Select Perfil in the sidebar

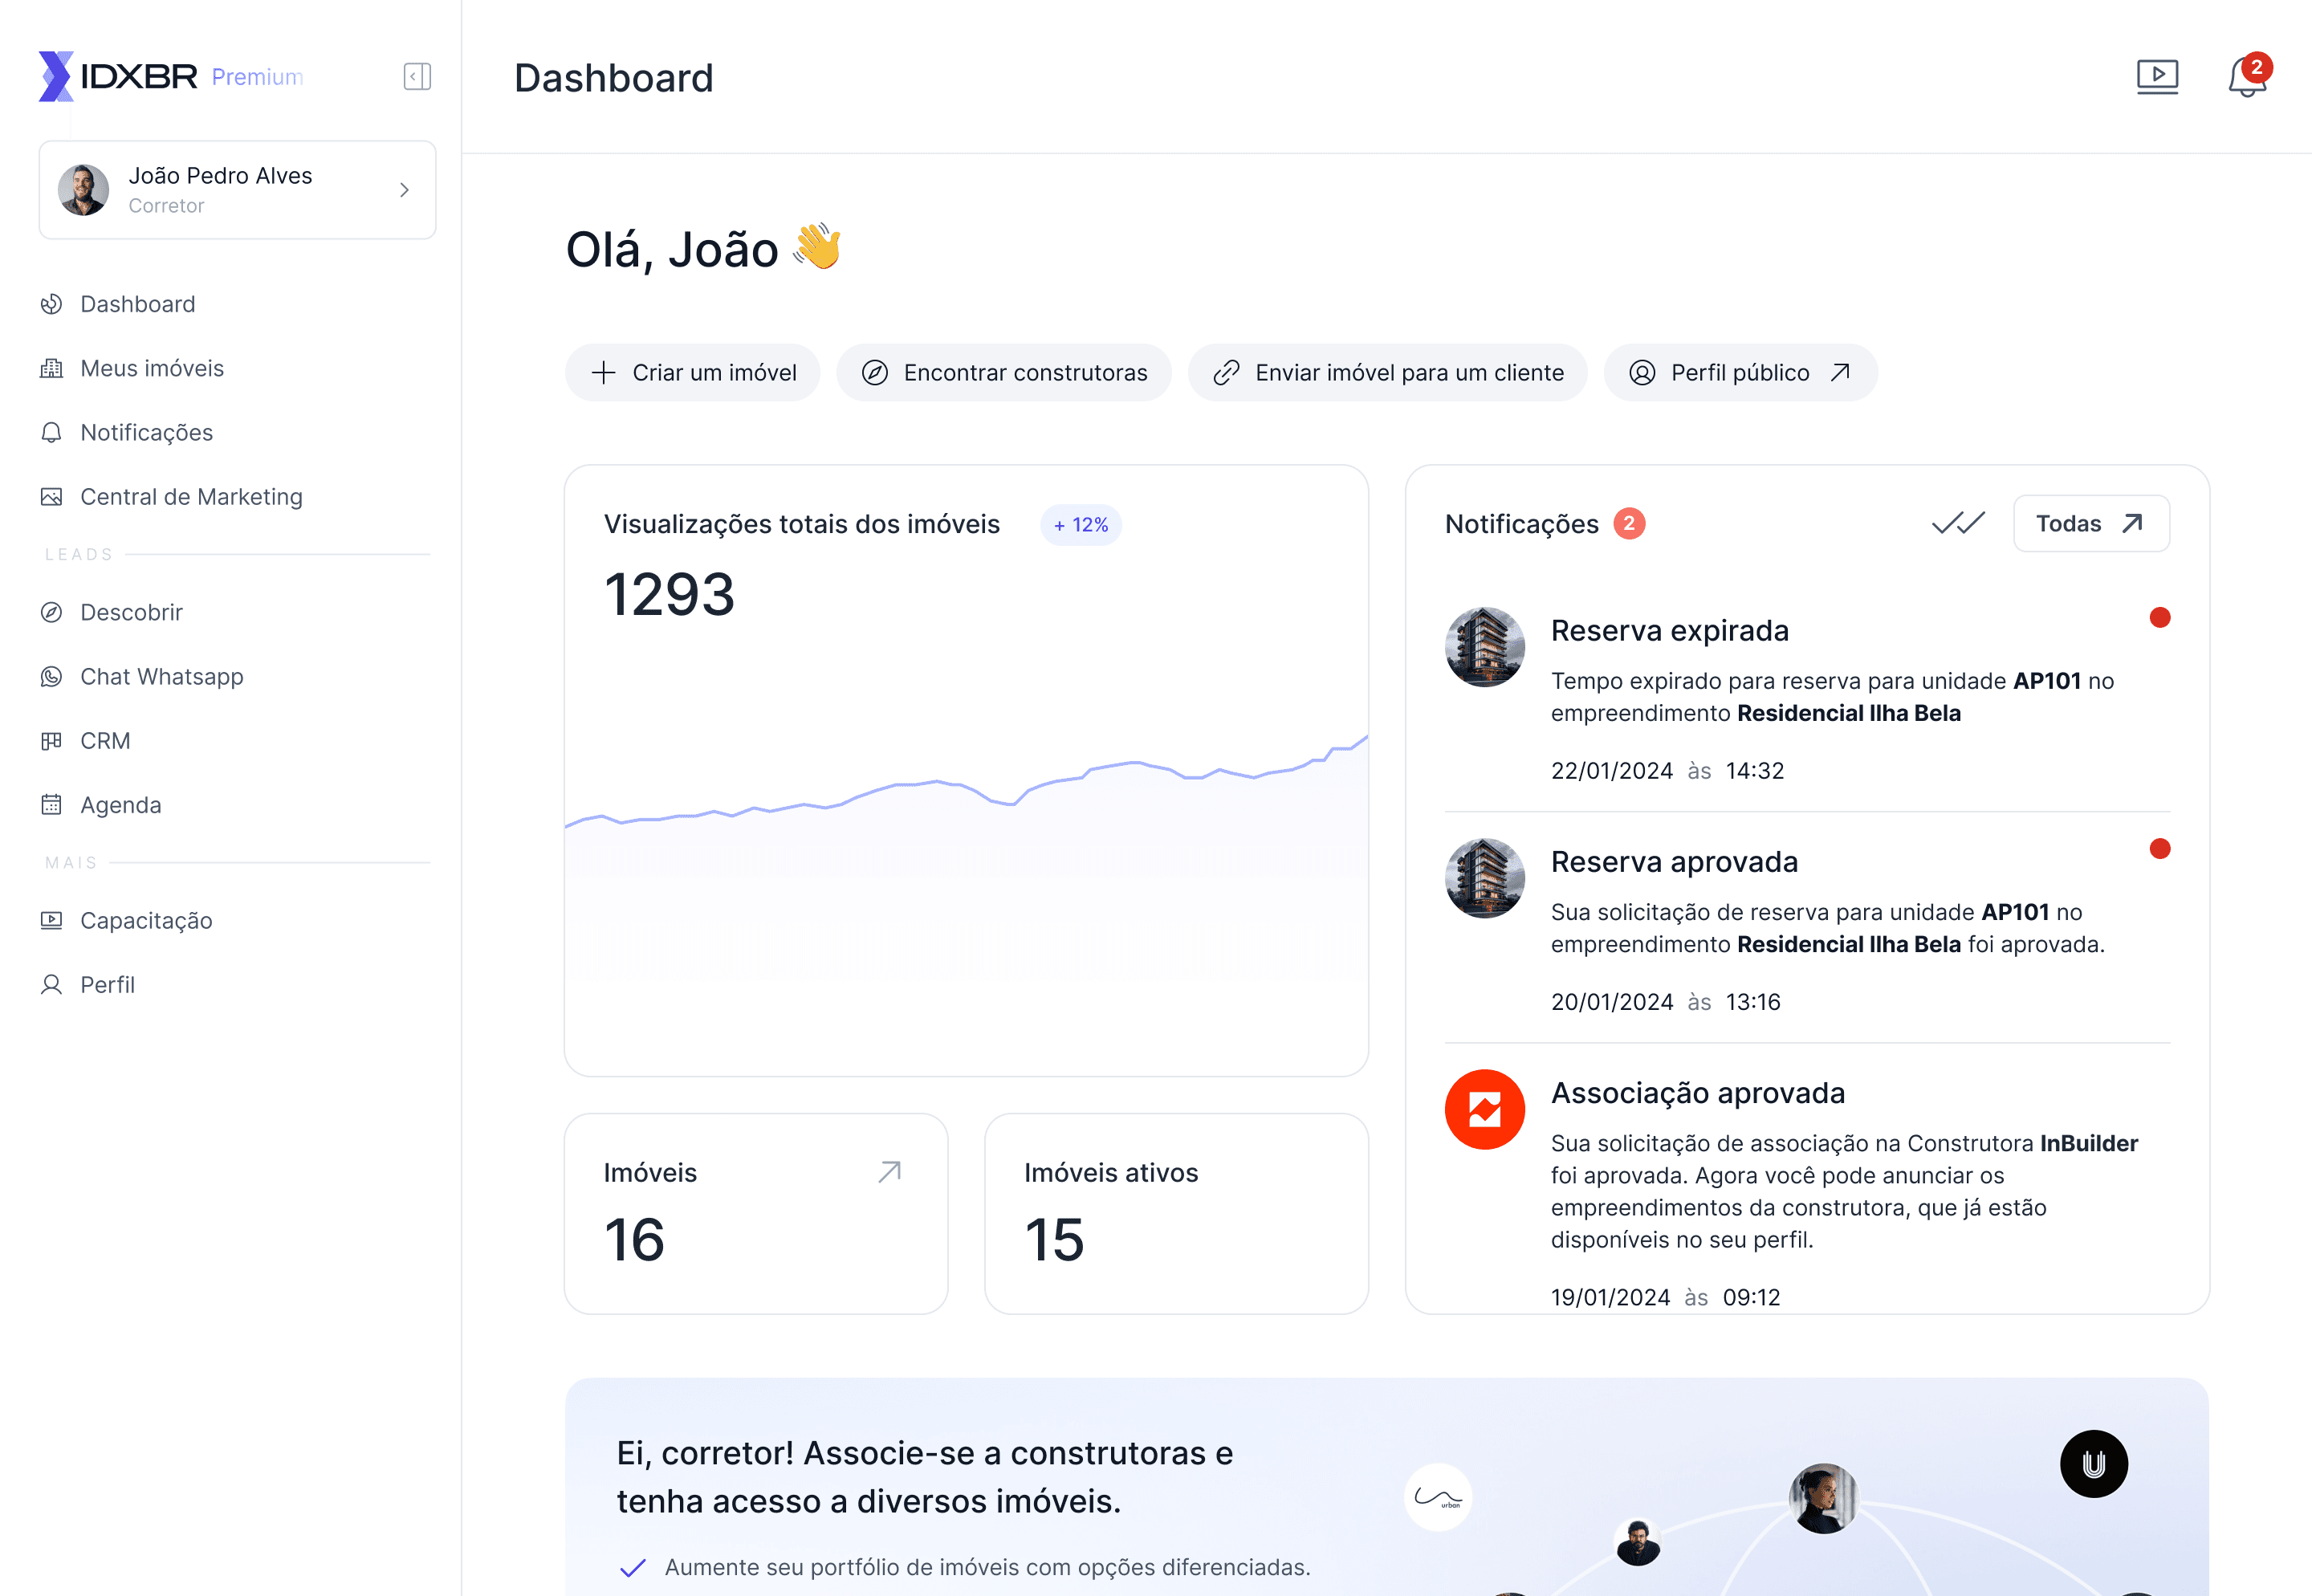(x=52, y=984)
